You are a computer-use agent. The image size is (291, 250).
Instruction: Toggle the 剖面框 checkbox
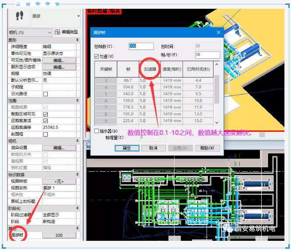pos(46,134)
